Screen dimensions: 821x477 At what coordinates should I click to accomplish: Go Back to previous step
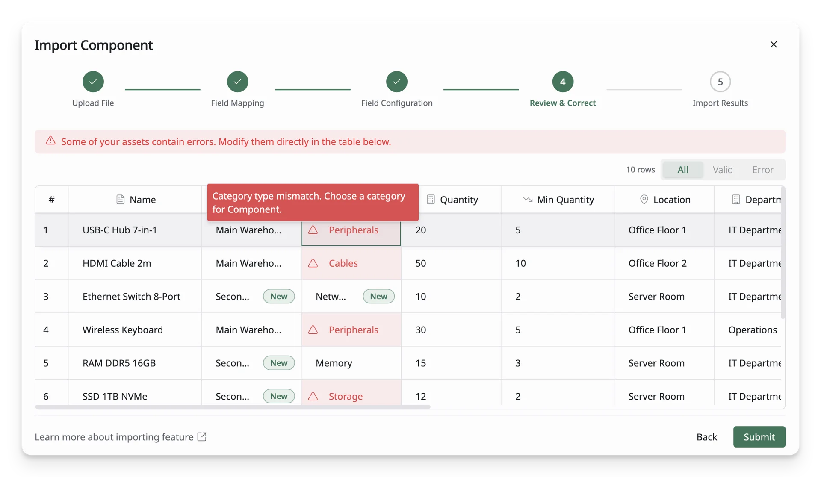tap(706, 437)
